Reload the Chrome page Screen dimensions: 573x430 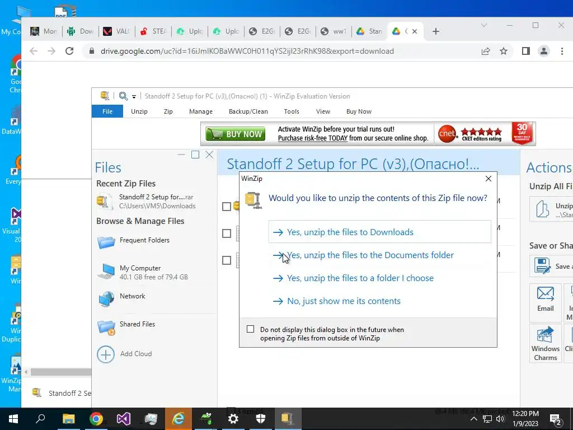69,51
